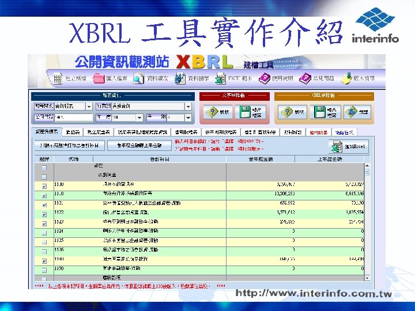415x311 pixels.
Task: Open the 年度 year dropdown
Action: [x=139, y=117]
